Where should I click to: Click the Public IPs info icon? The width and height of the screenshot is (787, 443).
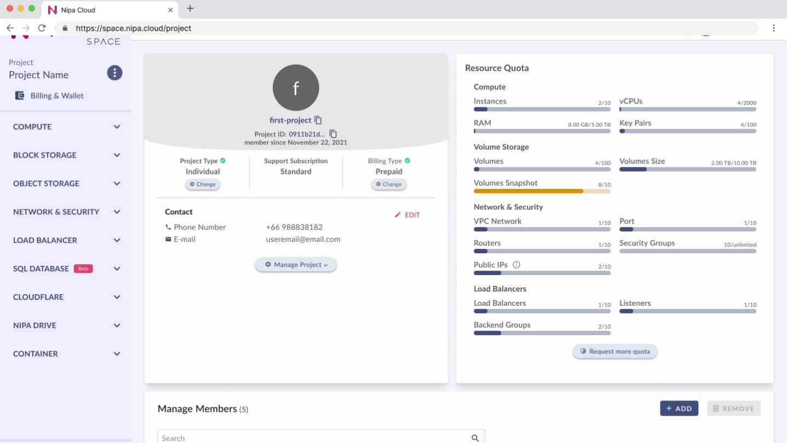[x=516, y=265]
